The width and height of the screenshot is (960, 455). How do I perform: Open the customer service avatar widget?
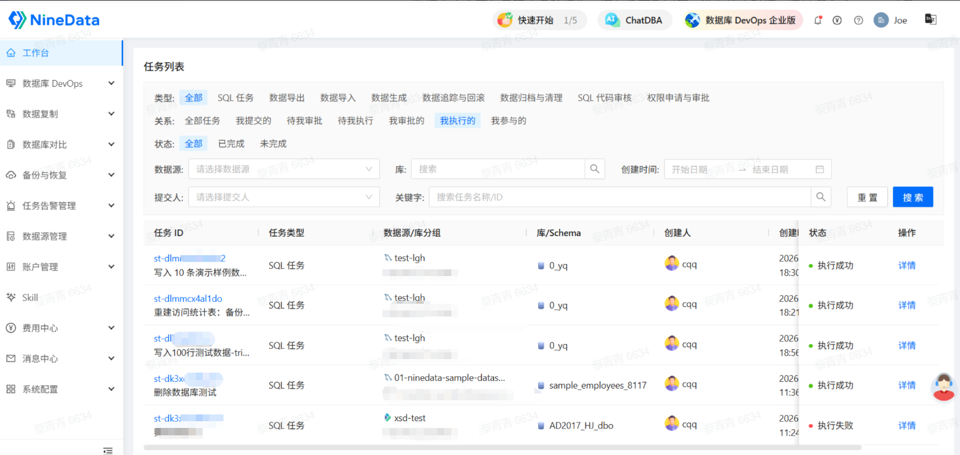944,387
